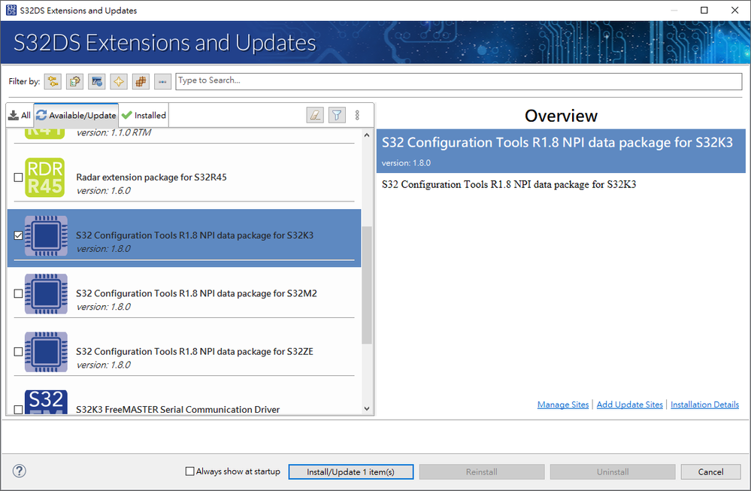Check the Radar extension package for S32R45
This screenshot has width=751, height=491.
pyautogui.click(x=18, y=177)
